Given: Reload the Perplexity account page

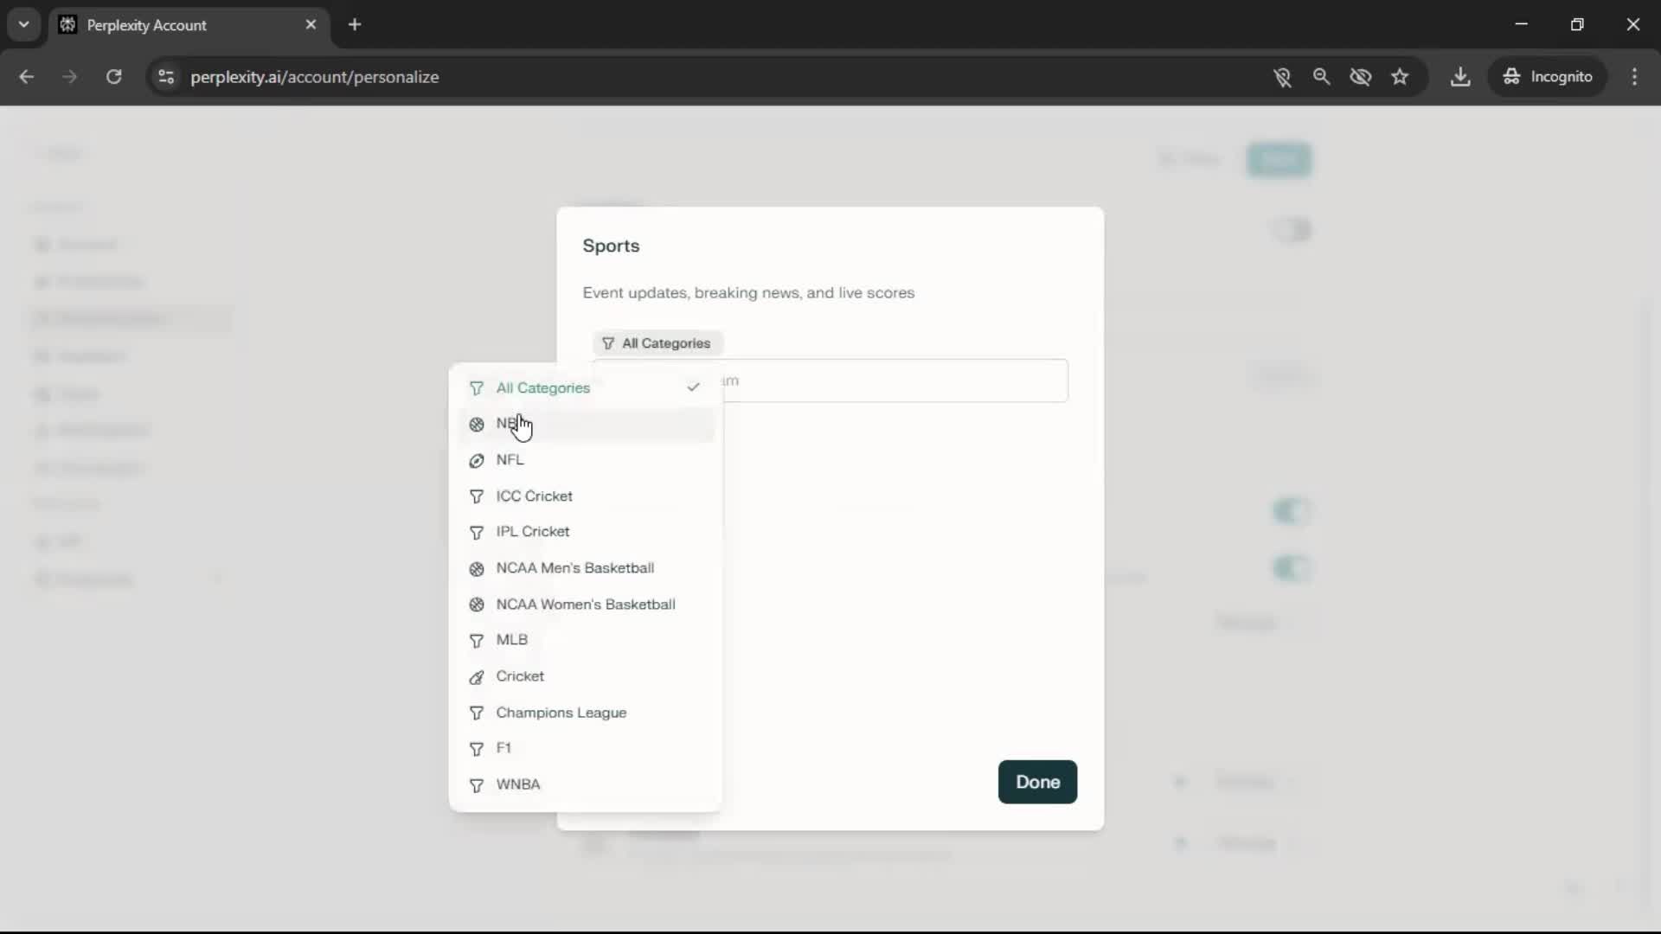Looking at the screenshot, I should 113,77.
